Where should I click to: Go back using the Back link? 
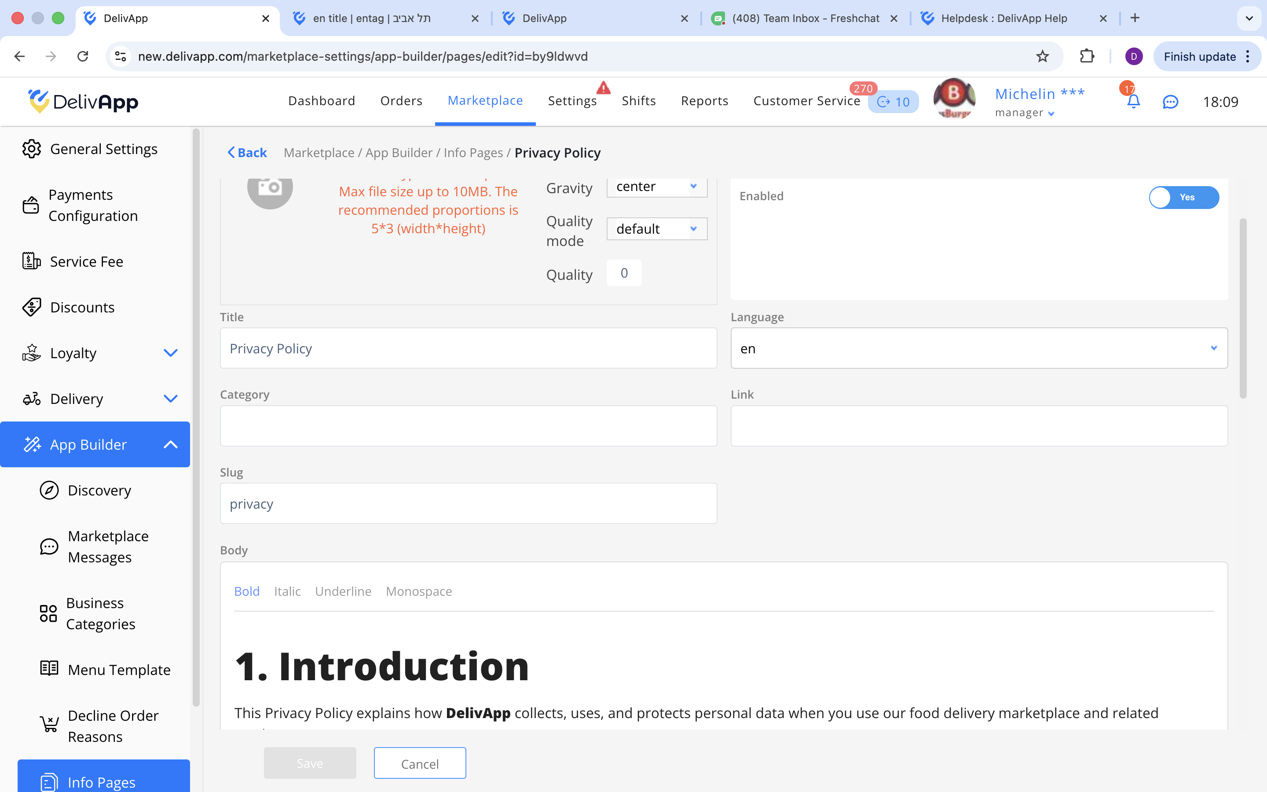[x=247, y=152]
